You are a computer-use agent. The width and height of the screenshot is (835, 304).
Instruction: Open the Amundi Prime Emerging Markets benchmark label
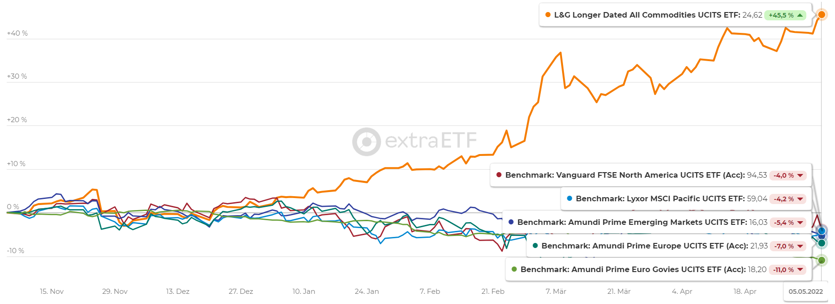pyautogui.click(x=632, y=222)
